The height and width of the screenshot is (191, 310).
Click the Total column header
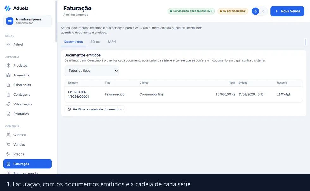point(232,83)
